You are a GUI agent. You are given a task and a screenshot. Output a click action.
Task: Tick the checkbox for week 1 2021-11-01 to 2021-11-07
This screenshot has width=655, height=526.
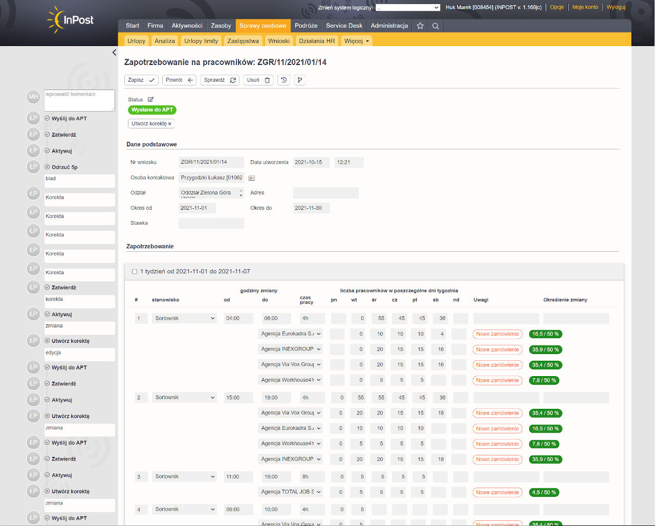coord(135,272)
